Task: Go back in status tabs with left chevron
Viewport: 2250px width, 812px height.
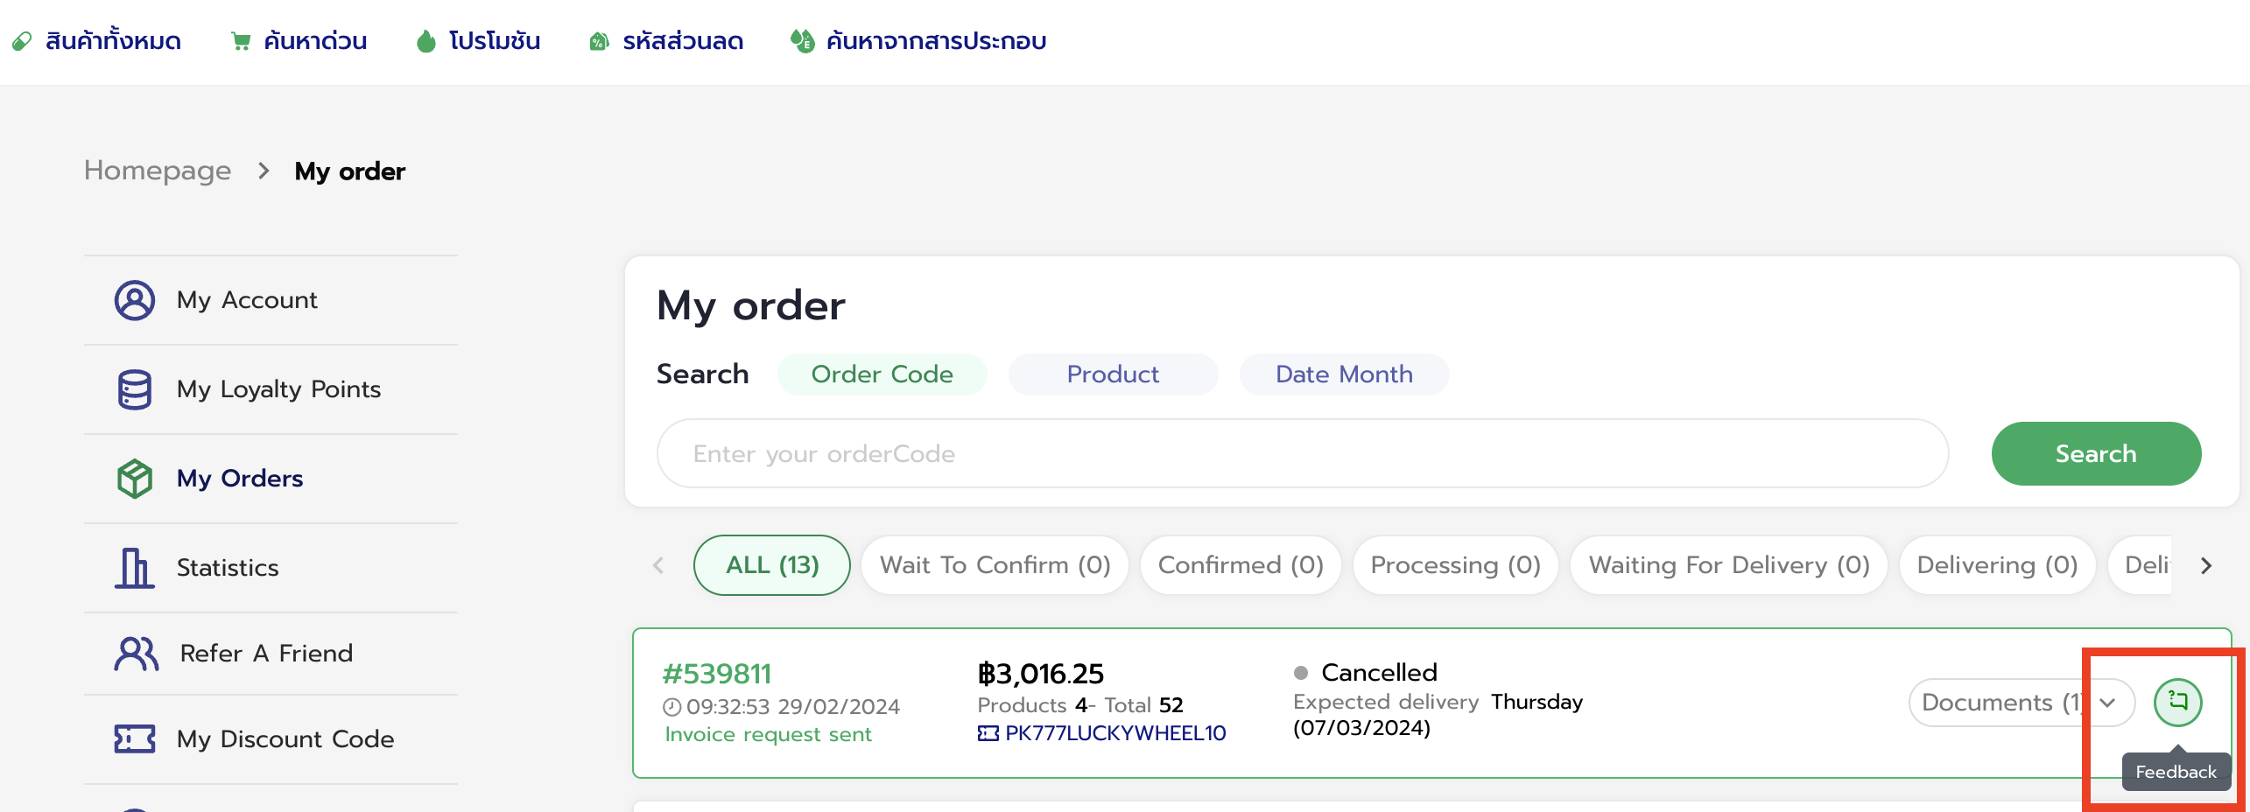Action: coord(658,566)
